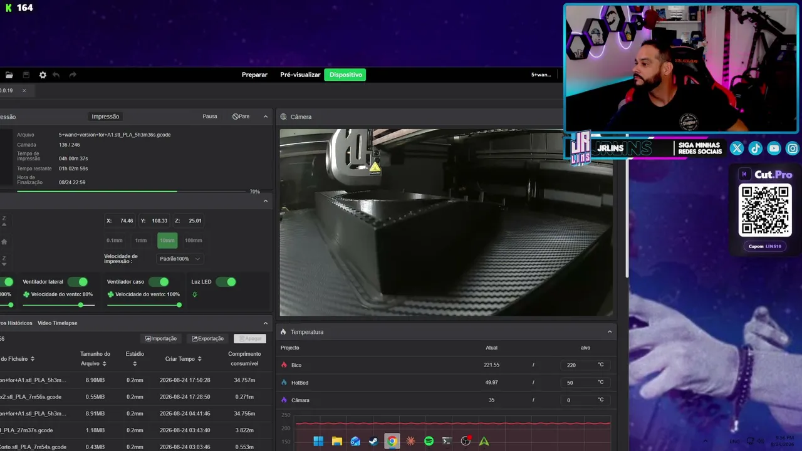Open settings with the gear icon

(43, 75)
